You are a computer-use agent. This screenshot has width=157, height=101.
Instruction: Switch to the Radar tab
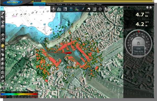point(59,4)
